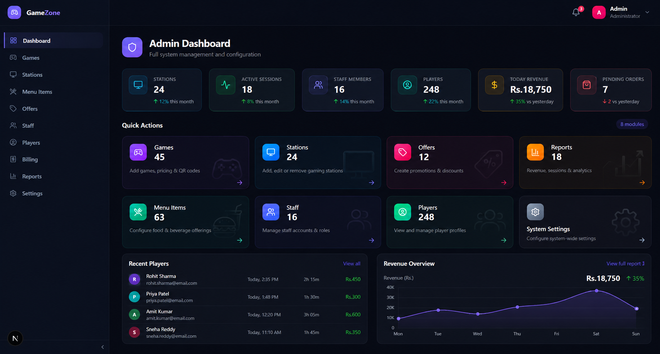Open the Menu Items card arrow

[x=239, y=240]
